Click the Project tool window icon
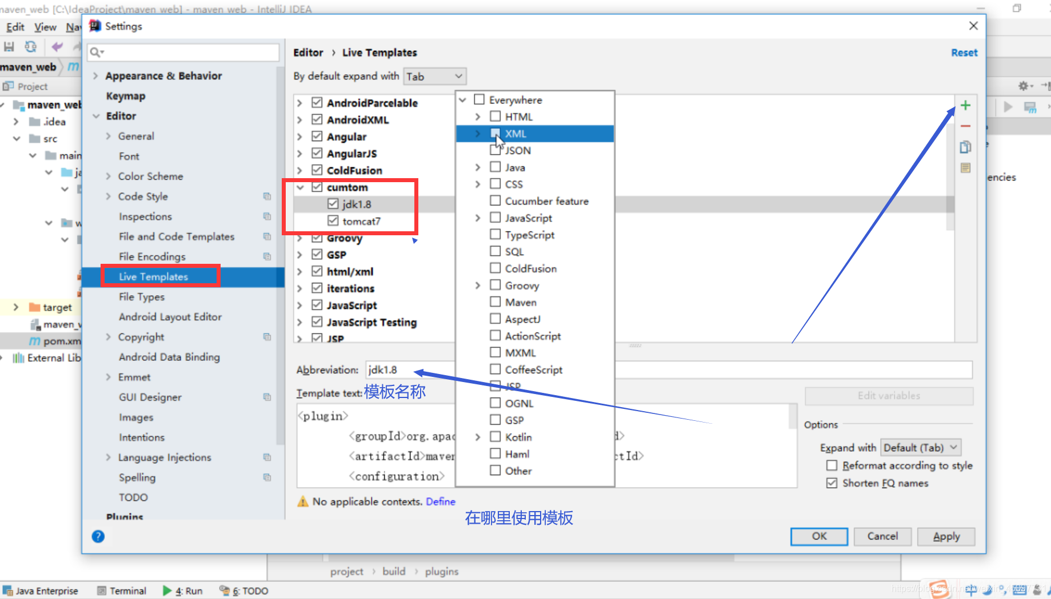1051x599 pixels. tap(8, 86)
